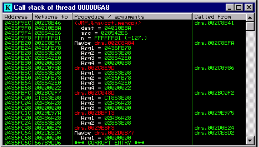
Task: Select Arg1 = C1853E08 row
Action: pyautogui.click(x=106, y=98)
